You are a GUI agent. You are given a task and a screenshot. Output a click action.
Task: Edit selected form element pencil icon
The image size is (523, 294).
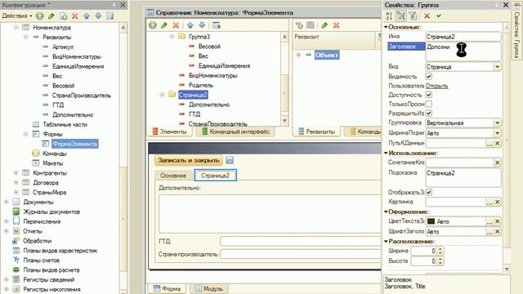[164, 25]
